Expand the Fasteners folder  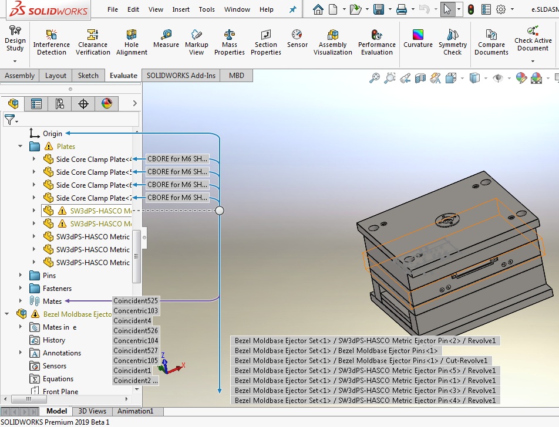(21, 288)
